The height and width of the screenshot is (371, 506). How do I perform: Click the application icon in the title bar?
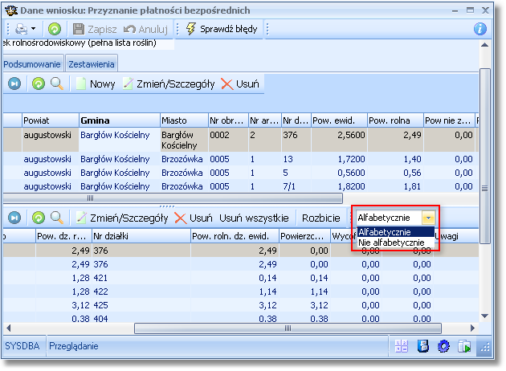click(x=11, y=10)
